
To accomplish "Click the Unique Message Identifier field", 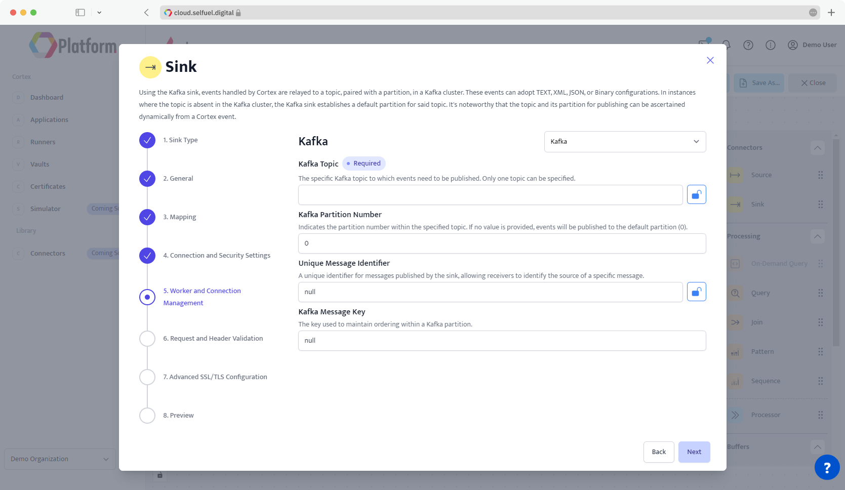I will tap(490, 292).
